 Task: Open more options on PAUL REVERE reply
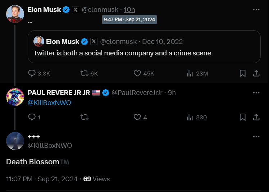(x=256, y=93)
